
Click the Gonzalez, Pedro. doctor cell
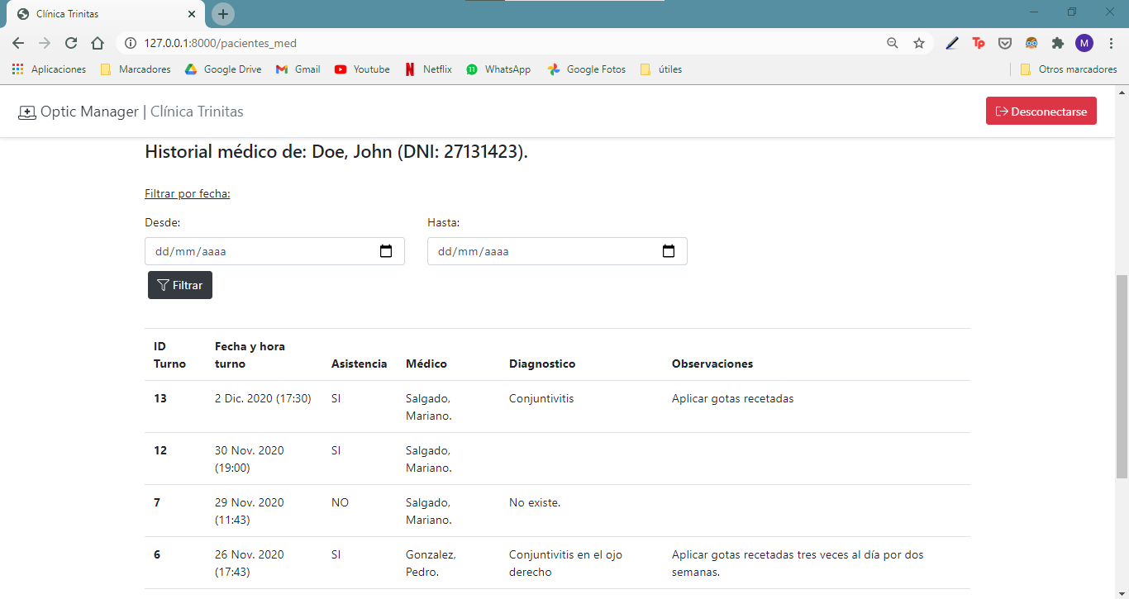(x=431, y=563)
